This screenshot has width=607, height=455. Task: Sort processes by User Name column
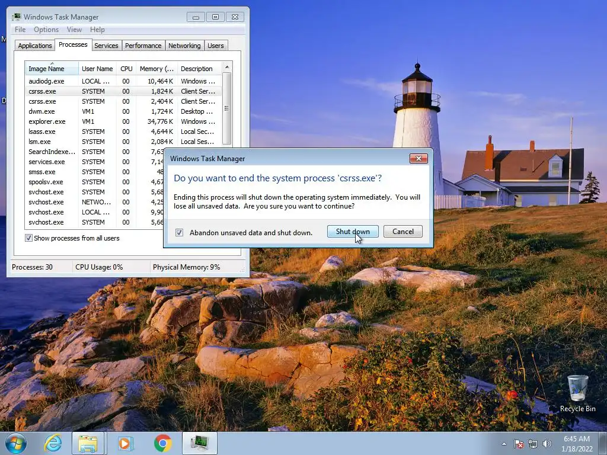pos(97,69)
